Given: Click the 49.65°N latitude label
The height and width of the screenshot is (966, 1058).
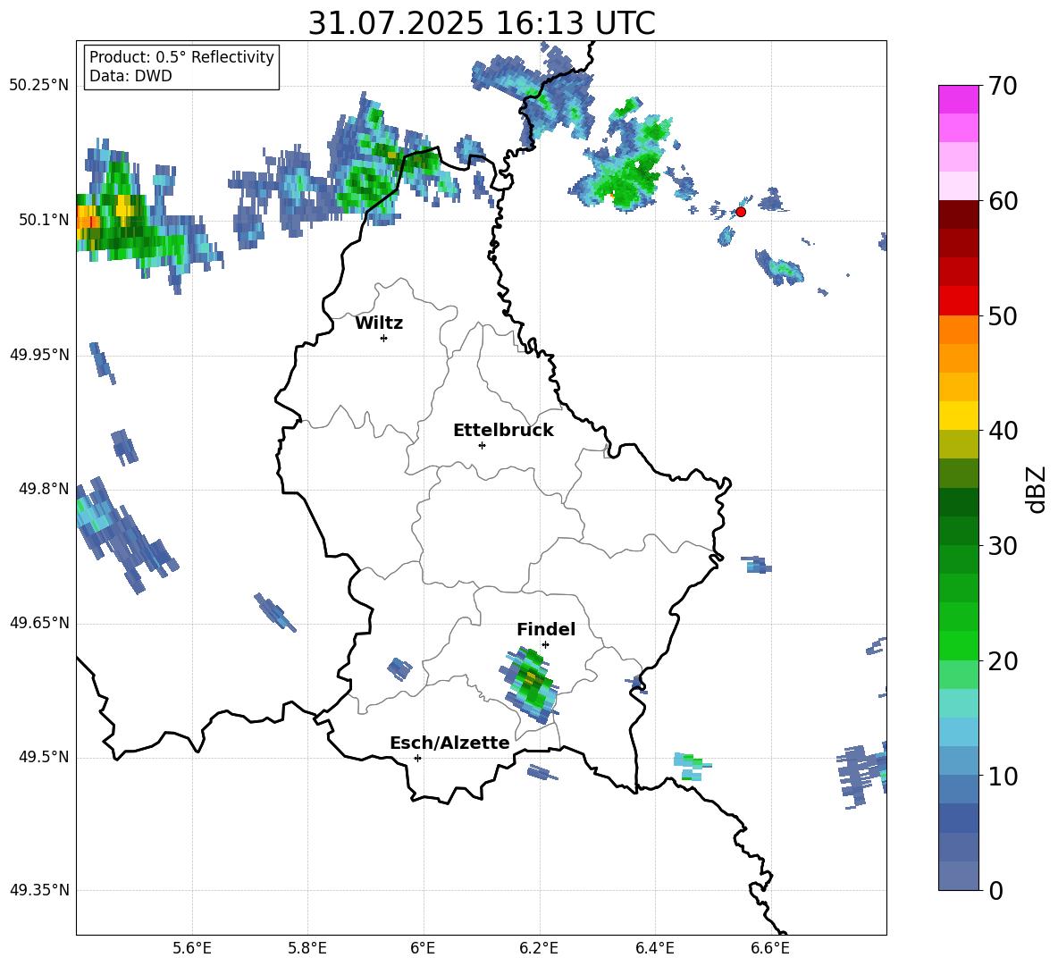Looking at the screenshot, I should (x=39, y=623).
